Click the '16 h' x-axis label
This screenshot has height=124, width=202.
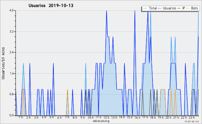[137, 117]
